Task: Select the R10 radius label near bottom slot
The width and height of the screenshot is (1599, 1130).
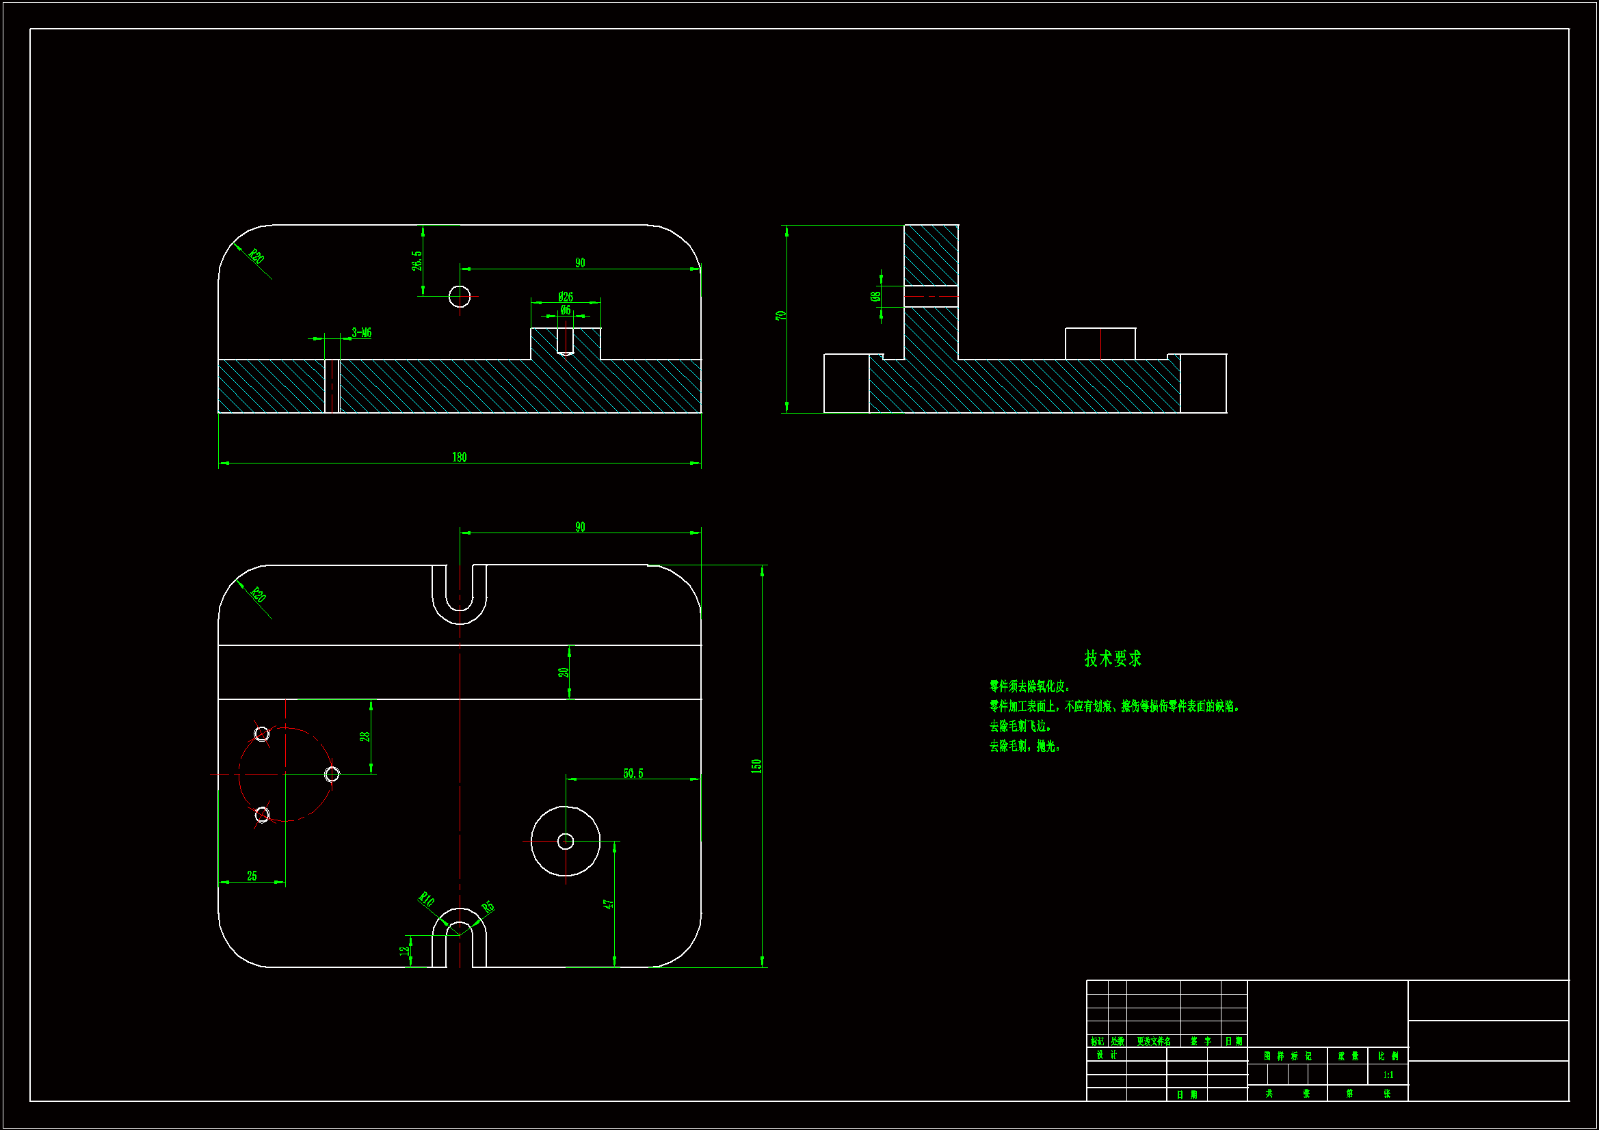Action: point(426,899)
